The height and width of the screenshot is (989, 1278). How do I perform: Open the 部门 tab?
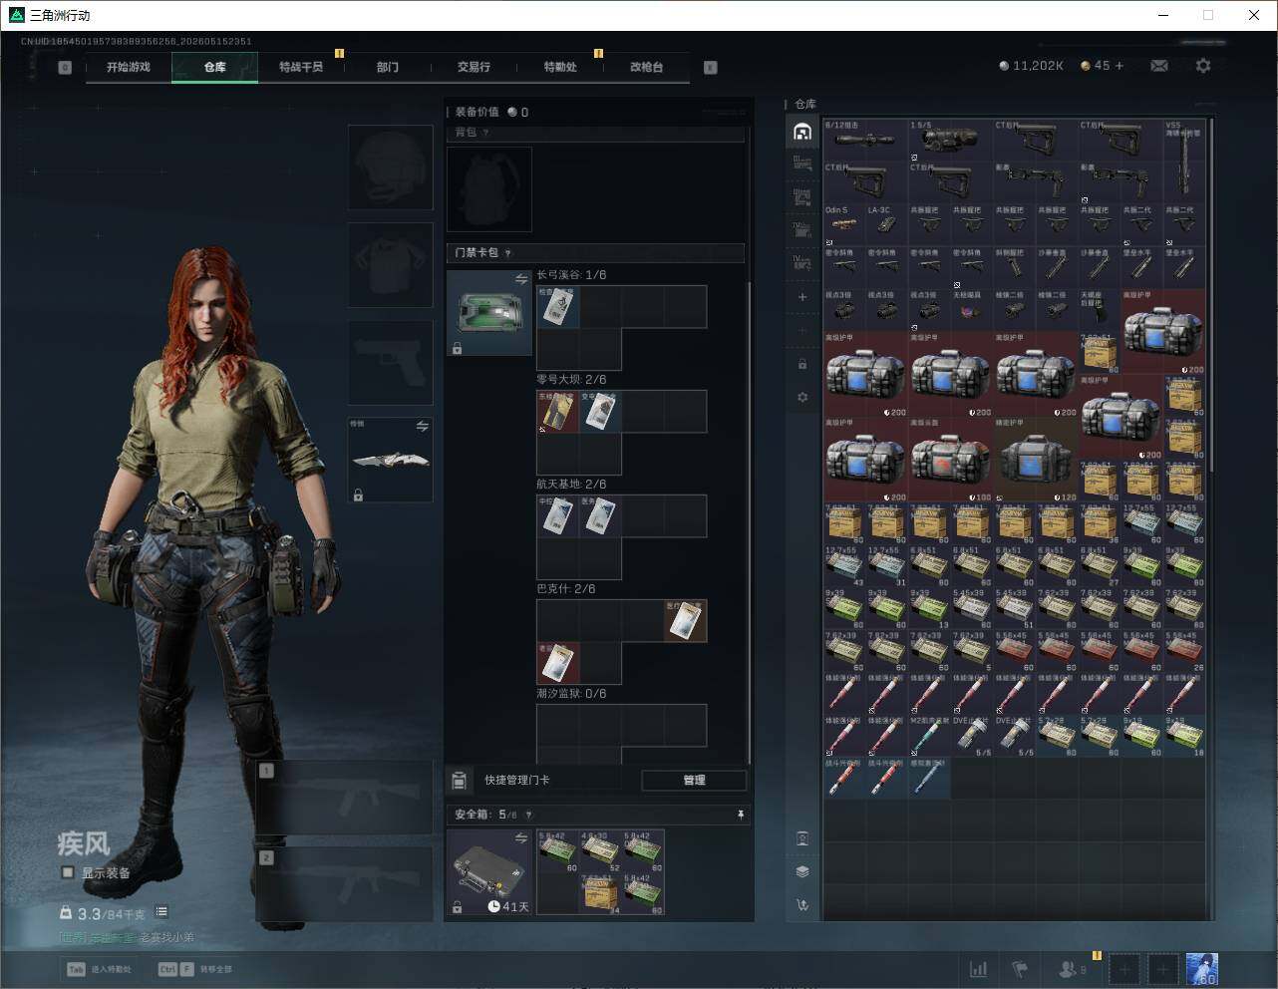388,67
